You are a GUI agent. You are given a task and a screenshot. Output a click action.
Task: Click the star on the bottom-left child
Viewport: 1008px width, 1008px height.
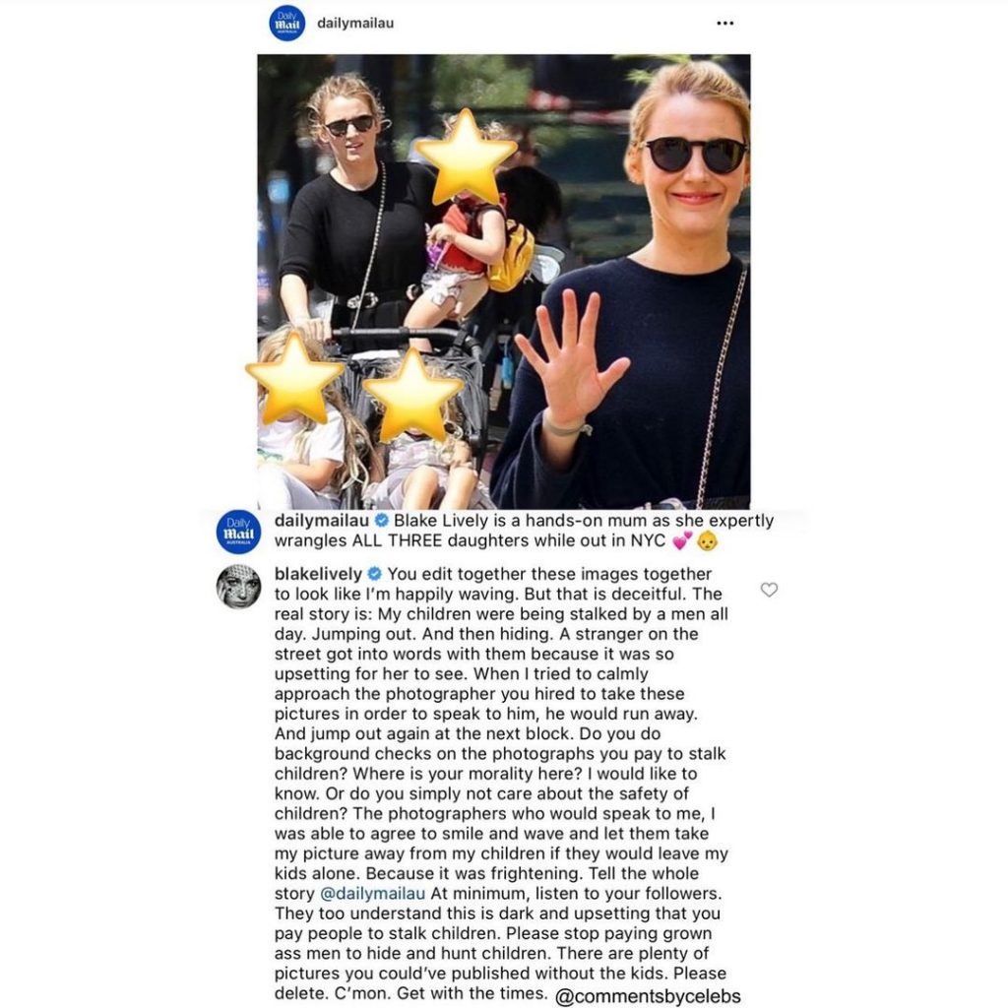click(x=295, y=379)
